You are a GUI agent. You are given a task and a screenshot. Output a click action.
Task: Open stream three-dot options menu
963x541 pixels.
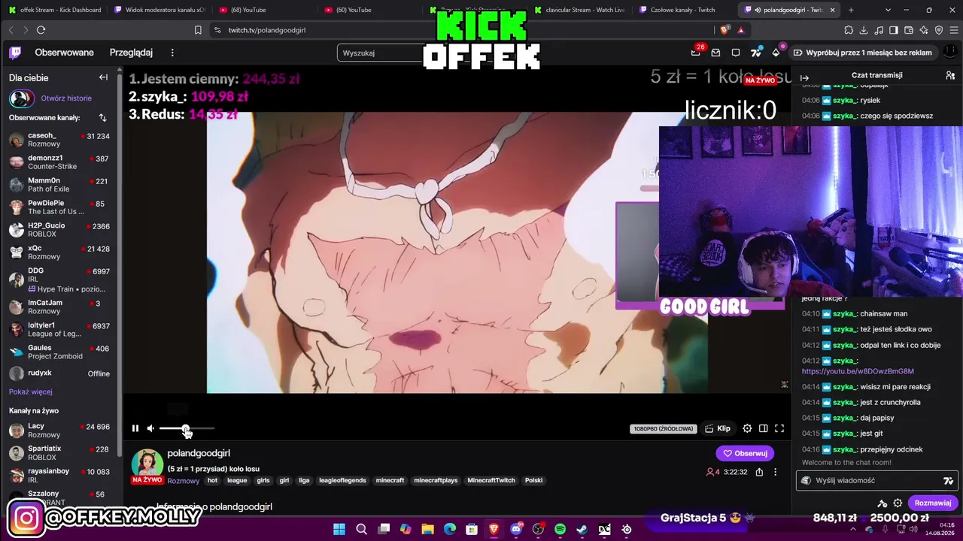click(775, 472)
